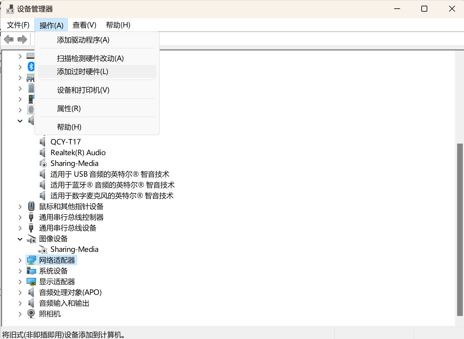The image size is (464, 339).
Task: Click the Device Manager title bar icon
Action: click(x=10, y=9)
